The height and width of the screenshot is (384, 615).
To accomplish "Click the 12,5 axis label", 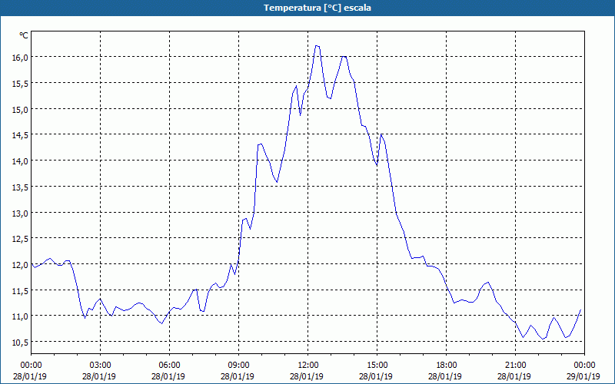I will point(20,239).
